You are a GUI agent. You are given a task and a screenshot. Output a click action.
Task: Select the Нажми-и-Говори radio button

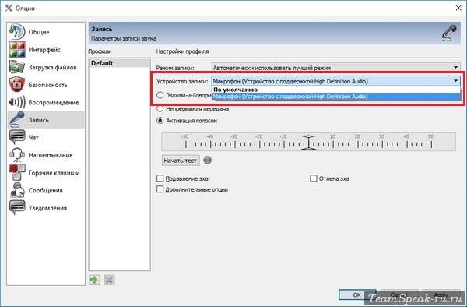(x=160, y=95)
